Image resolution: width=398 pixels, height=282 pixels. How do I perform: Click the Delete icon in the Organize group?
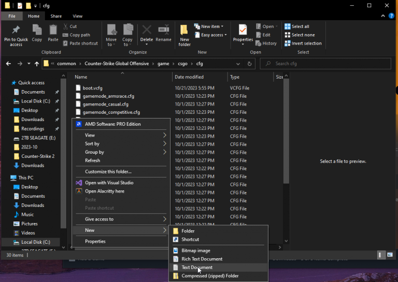tap(147, 31)
